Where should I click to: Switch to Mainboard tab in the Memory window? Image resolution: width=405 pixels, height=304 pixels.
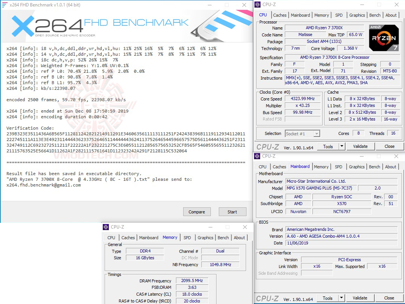[149, 238]
